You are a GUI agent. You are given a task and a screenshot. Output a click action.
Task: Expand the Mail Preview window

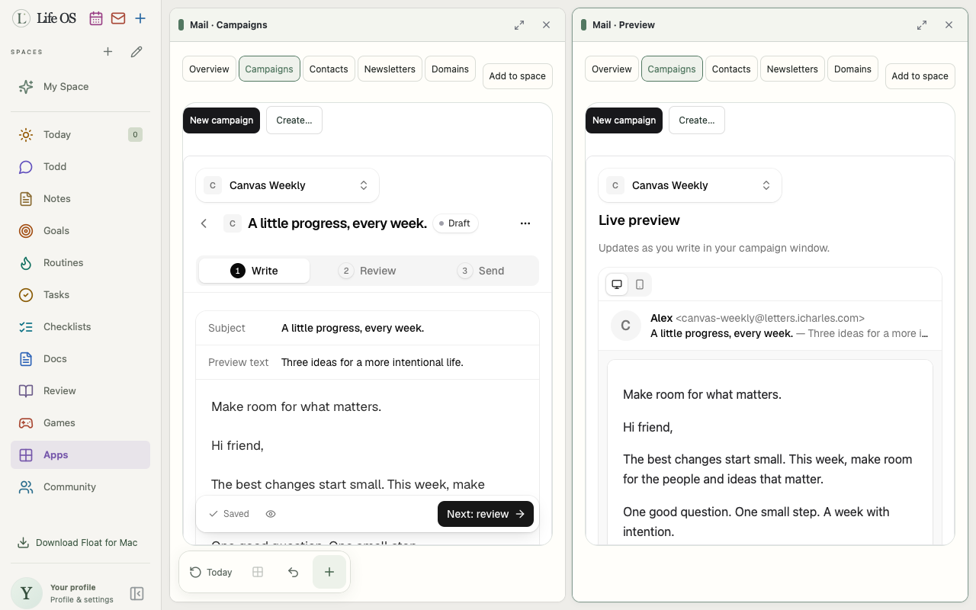(x=922, y=25)
